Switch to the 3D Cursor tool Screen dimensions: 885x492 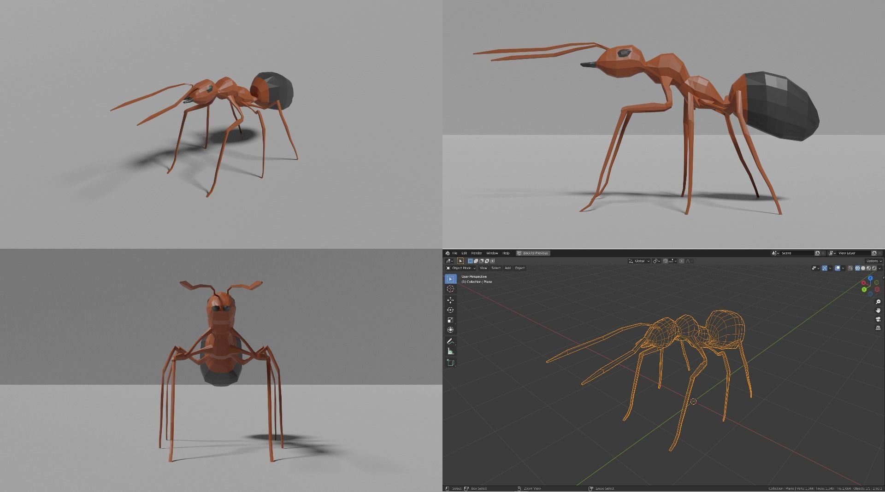450,289
